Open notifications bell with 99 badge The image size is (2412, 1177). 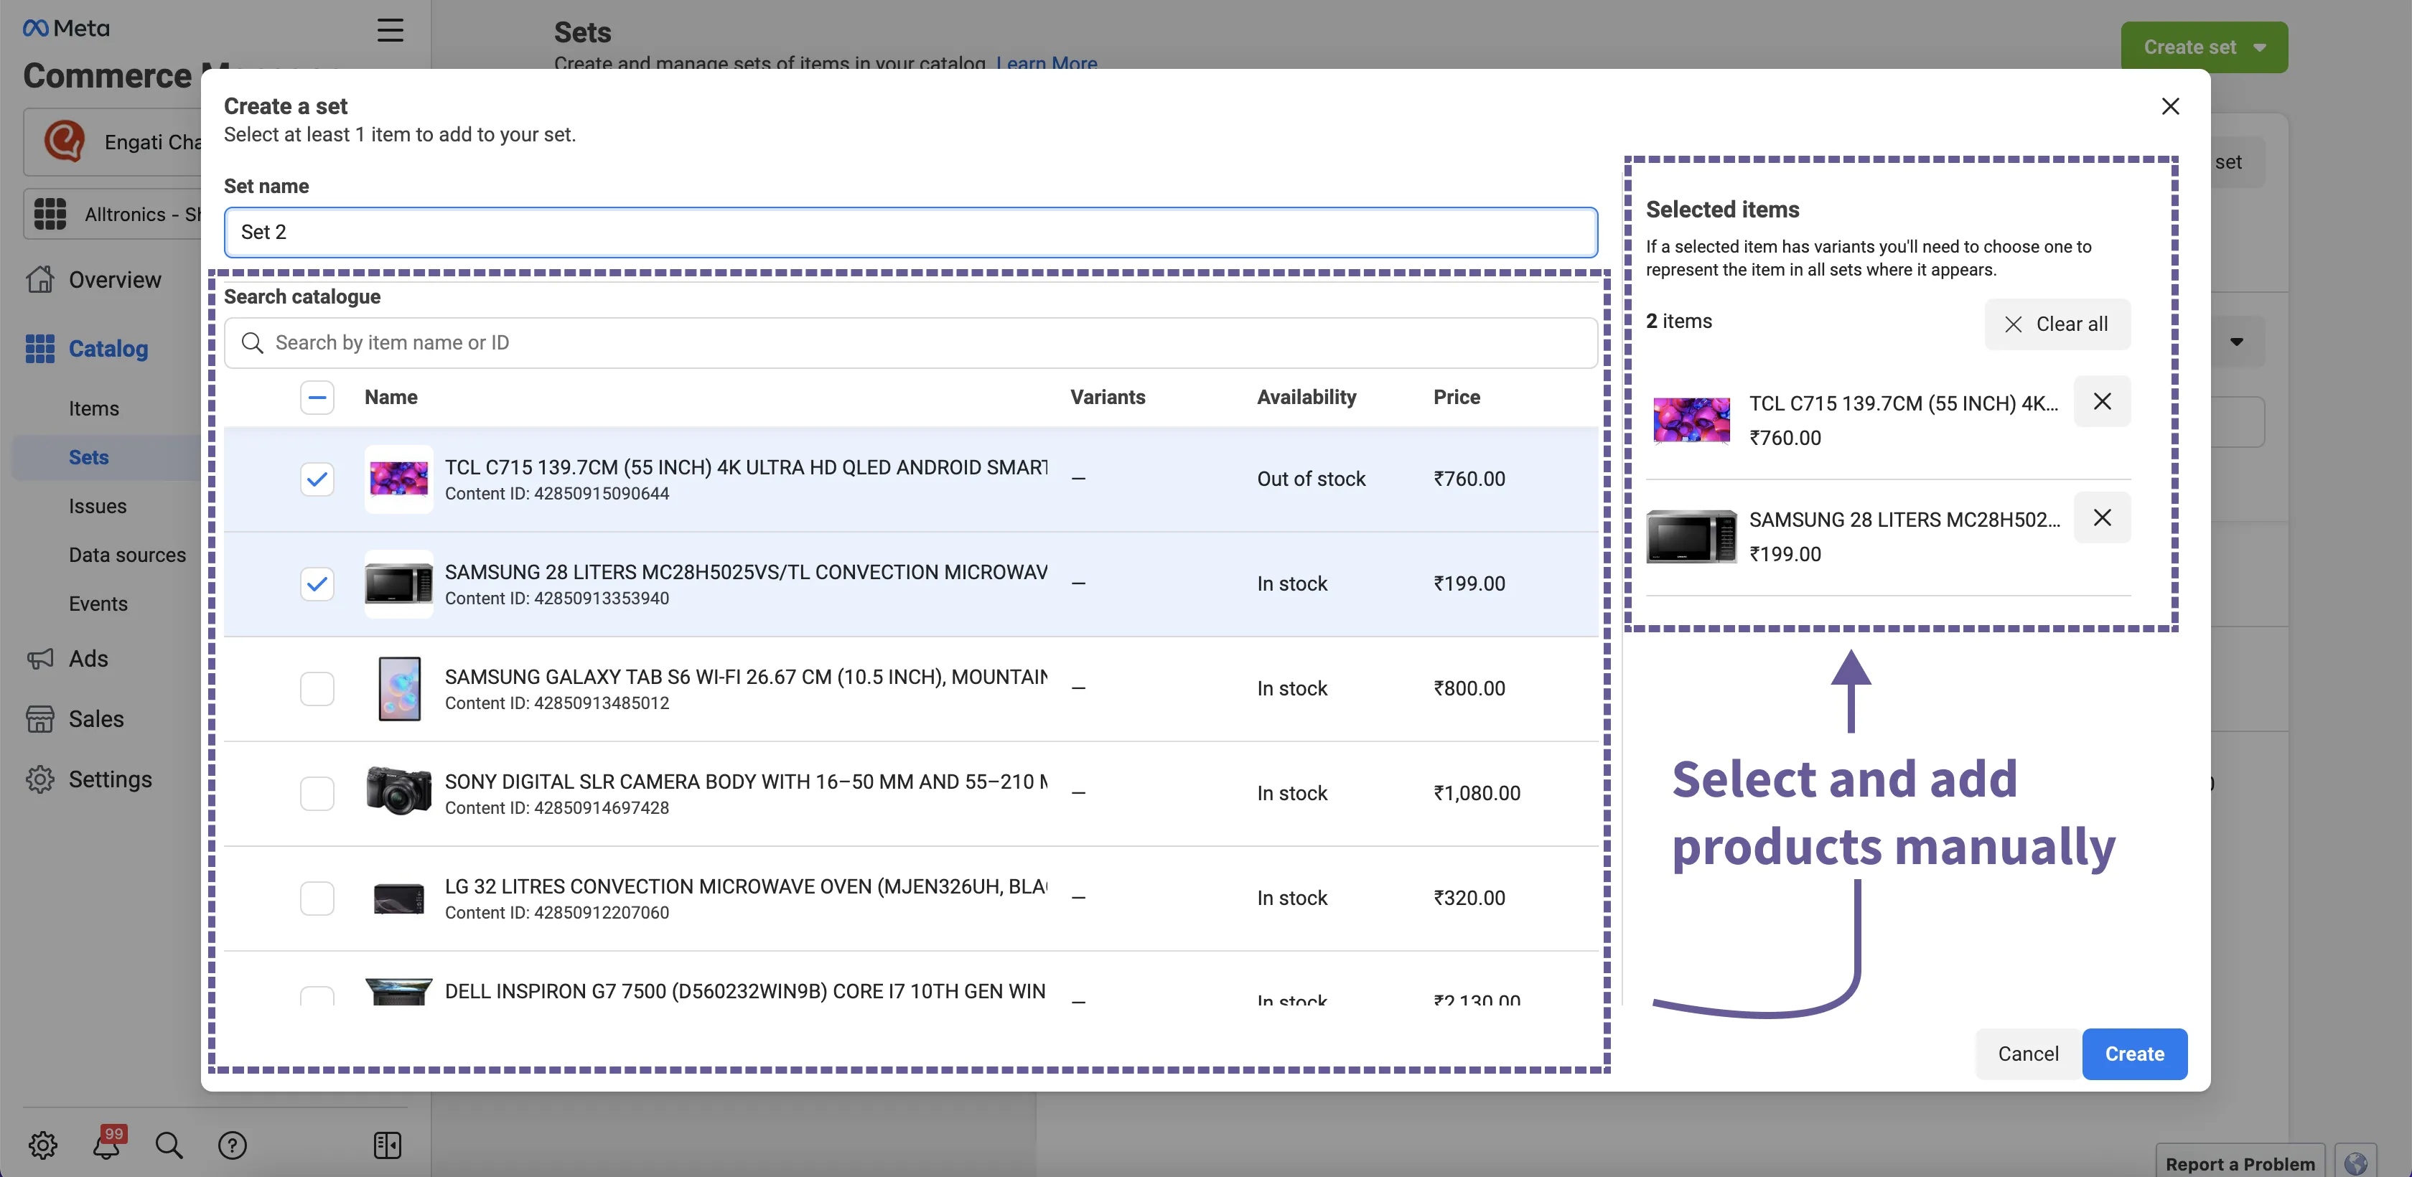(x=108, y=1143)
